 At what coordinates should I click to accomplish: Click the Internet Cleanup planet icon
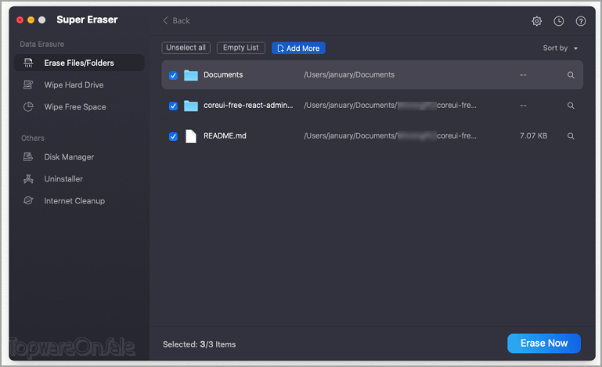(28, 200)
